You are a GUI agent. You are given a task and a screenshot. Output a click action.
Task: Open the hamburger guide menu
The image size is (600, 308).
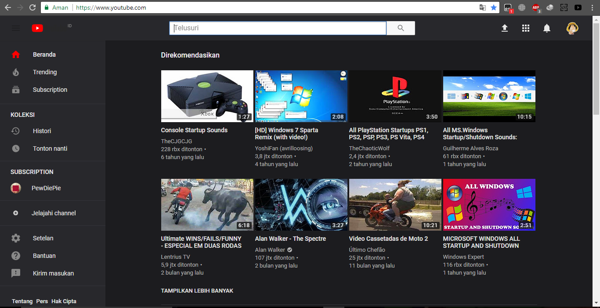(x=16, y=28)
